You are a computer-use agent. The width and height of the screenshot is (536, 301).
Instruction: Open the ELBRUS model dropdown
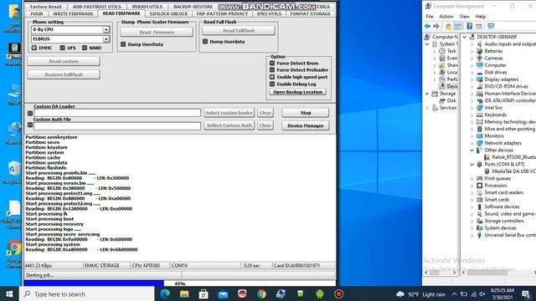point(106,39)
